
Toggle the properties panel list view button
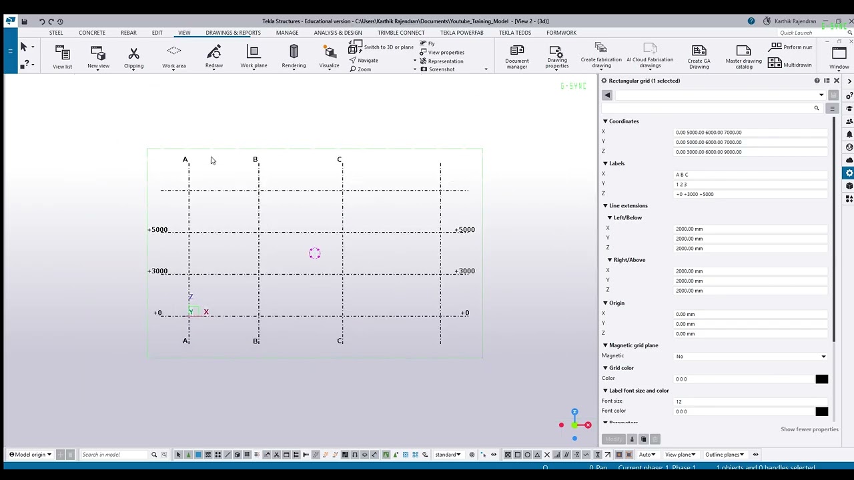(x=832, y=108)
